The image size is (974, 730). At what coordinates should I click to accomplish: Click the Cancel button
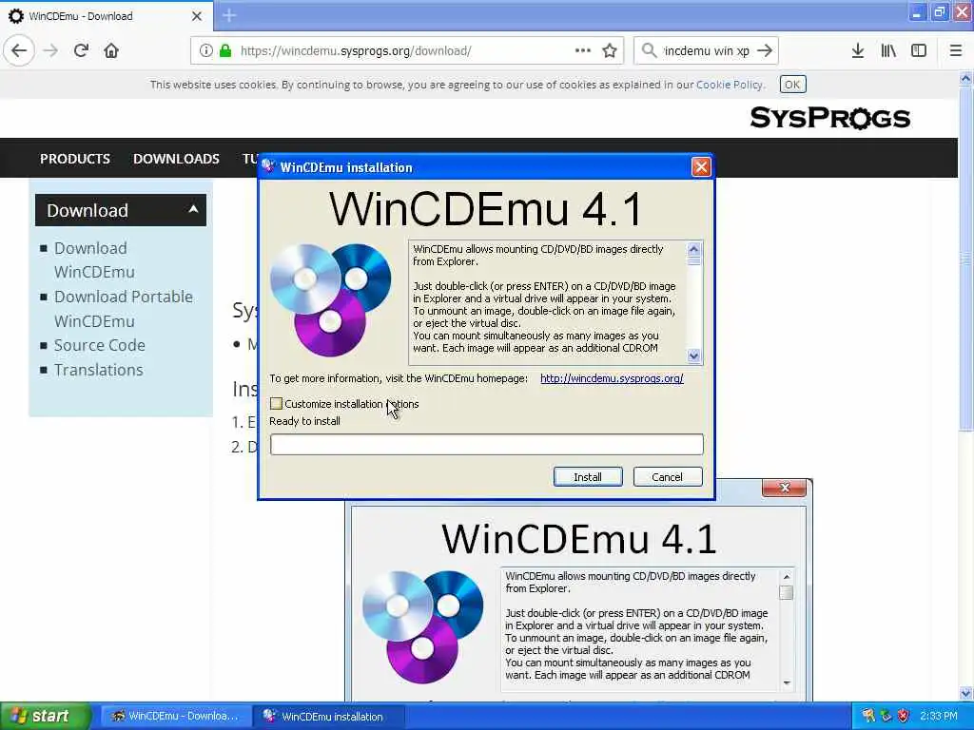pyautogui.click(x=667, y=477)
